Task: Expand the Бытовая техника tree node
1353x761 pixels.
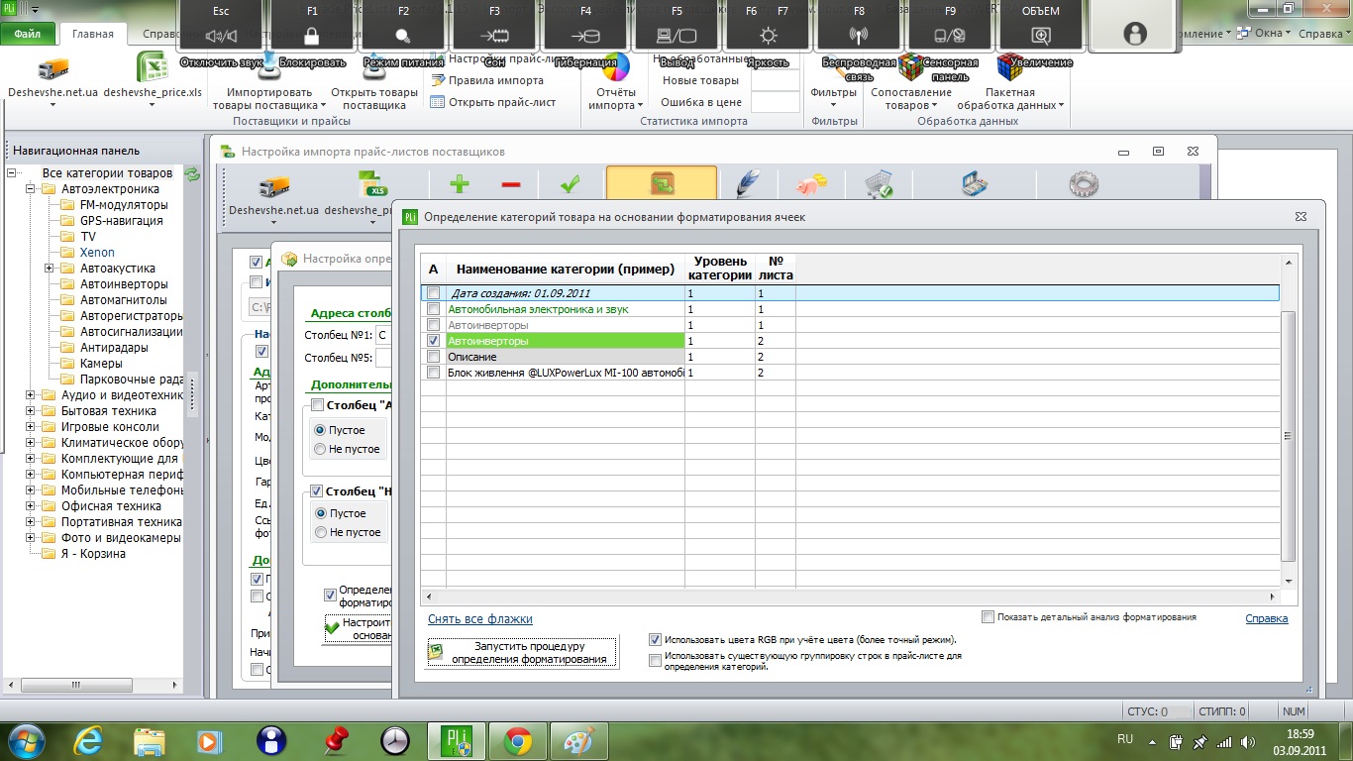Action: tap(31, 411)
